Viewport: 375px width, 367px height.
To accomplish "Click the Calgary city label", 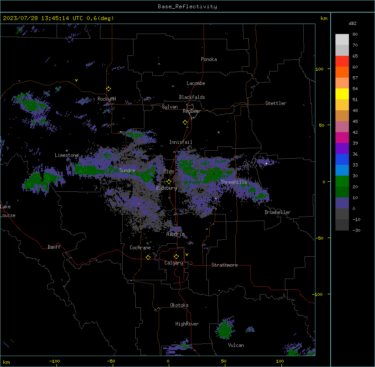I will click(174, 263).
